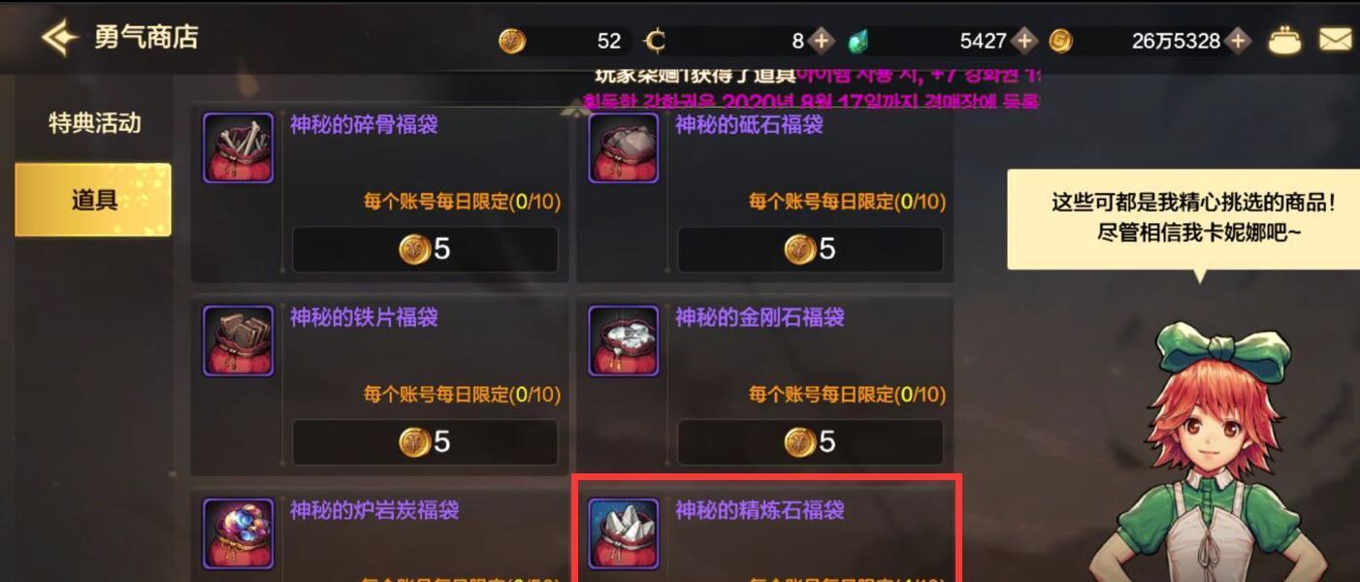Add crescent currency with the plus button
Screen dimensions: 1360x582
point(822,41)
